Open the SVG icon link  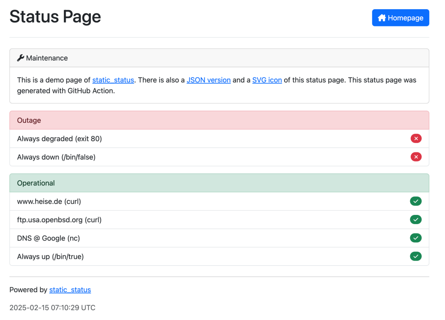(267, 80)
